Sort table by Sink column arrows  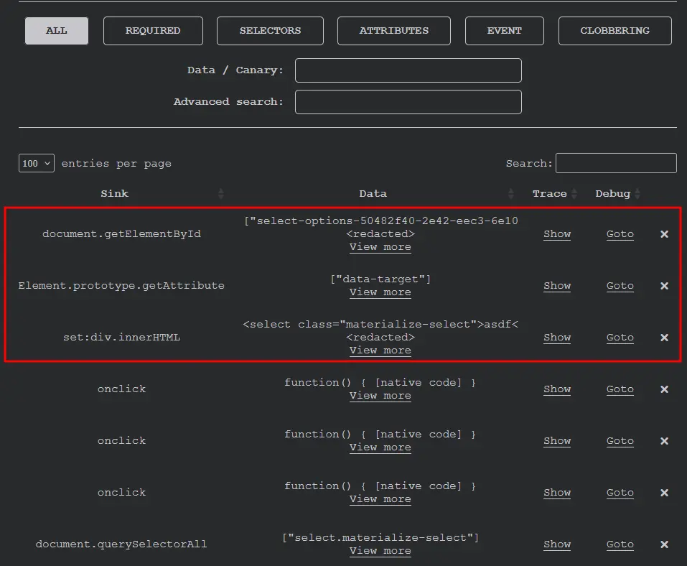[x=221, y=194]
